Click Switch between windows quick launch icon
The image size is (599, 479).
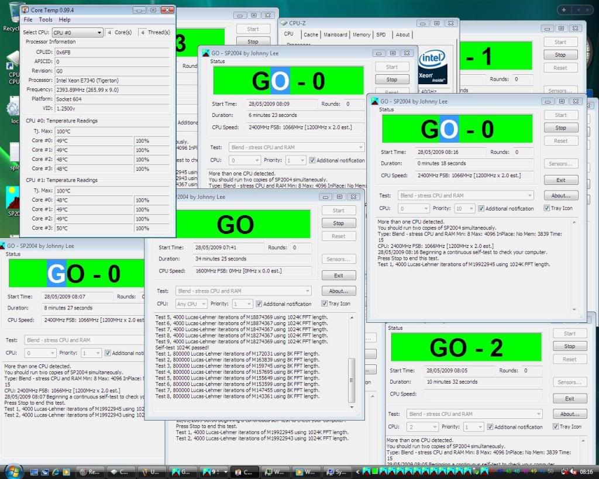[x=44, y=472]
